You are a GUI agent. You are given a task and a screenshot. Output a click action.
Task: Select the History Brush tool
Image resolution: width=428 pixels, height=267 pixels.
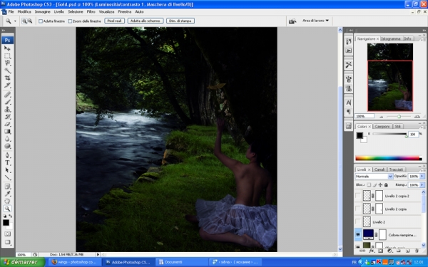[7, 117]
